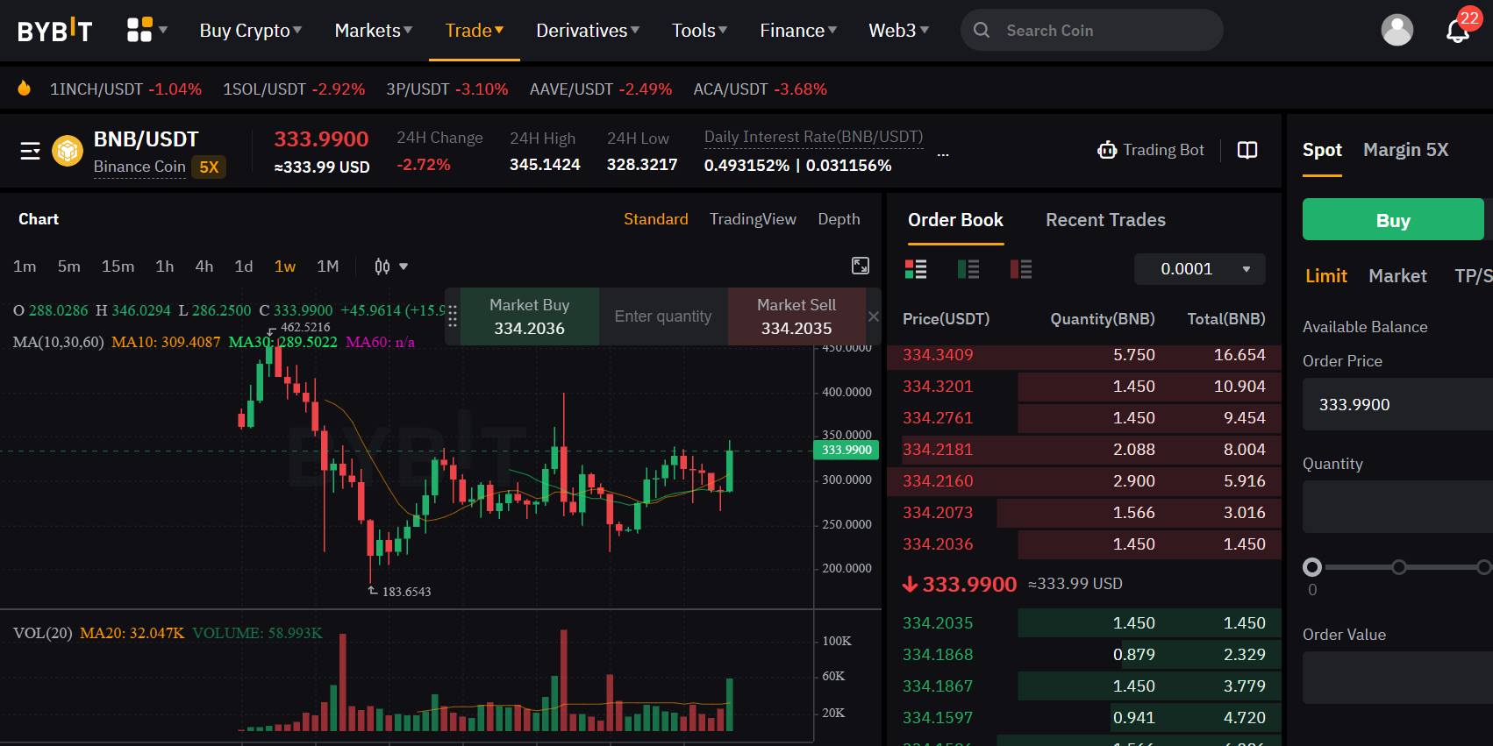This screenshot has width=1493, height=746.
Task: Open the user profile avatar
Action: (x=1397, y=30)
